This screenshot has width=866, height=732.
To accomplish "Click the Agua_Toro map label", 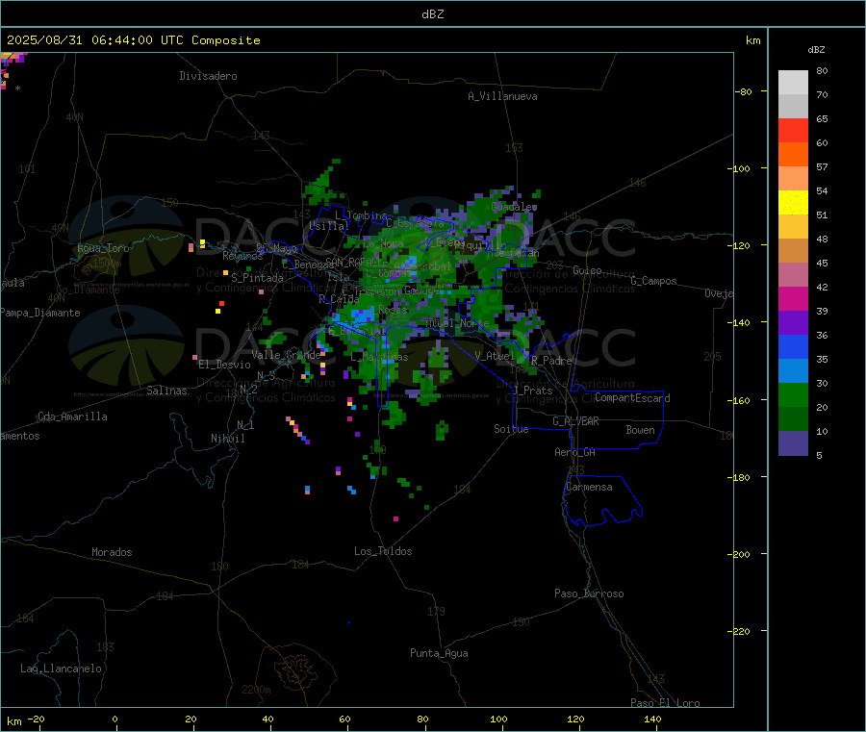I will coord(103,248).
